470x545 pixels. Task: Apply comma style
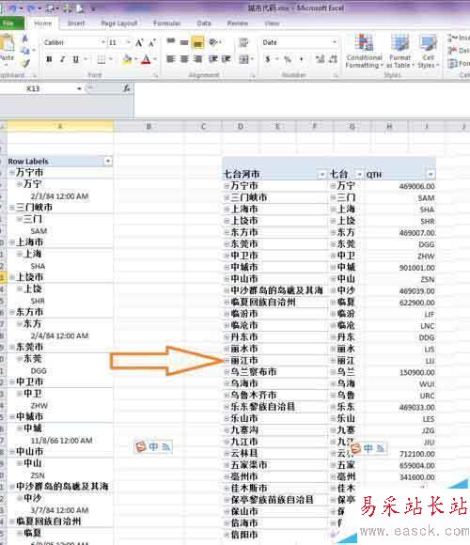(x=301, y=59)
